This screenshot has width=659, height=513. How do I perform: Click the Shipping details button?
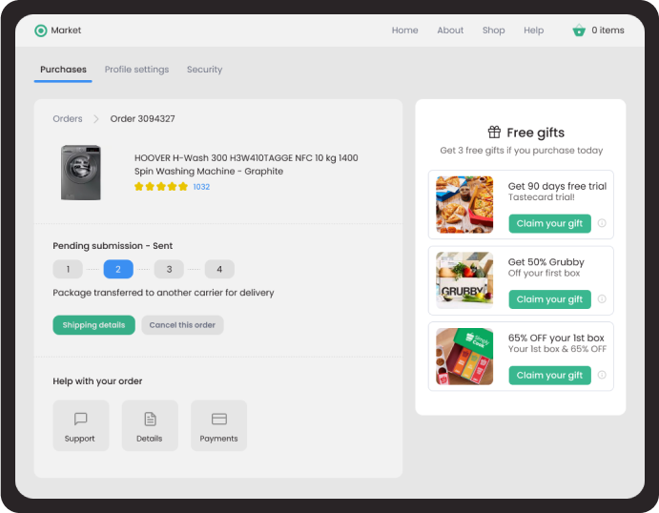coord(93,325)
